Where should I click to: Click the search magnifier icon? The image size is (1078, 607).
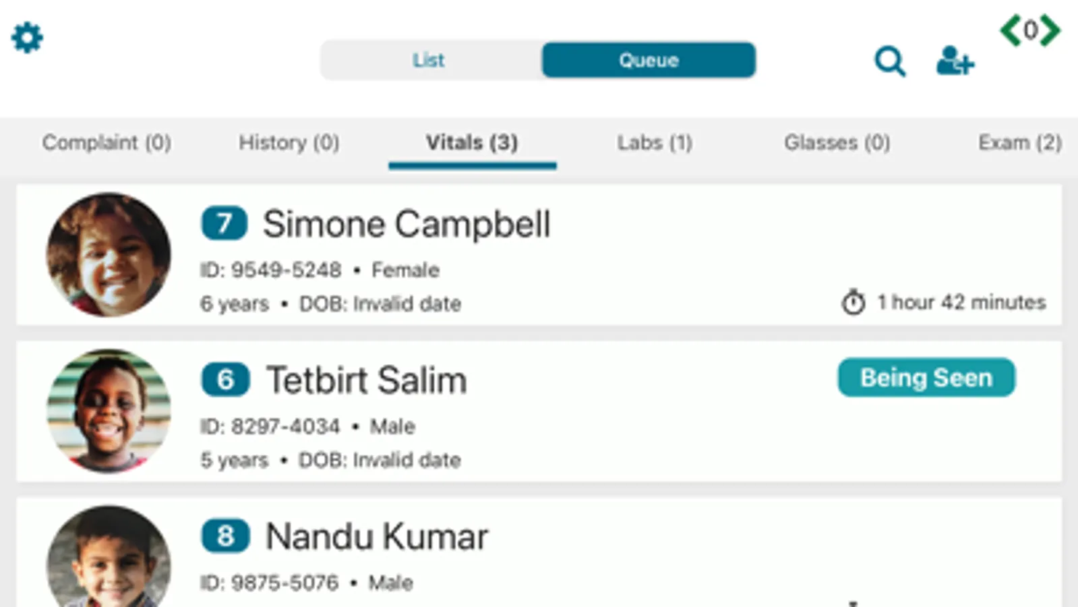[889, 61]
